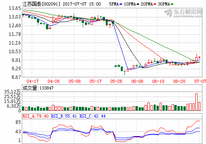The image size is (206, 144).
Task: Click the 30PMA legend label
Action: click(x=164, y=4)
